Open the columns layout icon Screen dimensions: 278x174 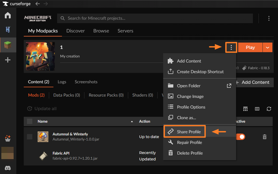click(257, 109)
